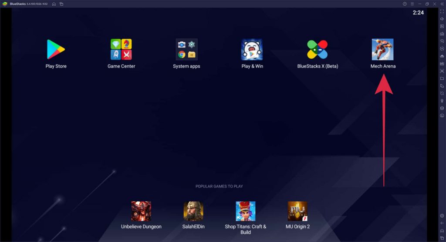Screen dimensions: 446x242
Task: Click the volume speaker icon in the sidebar
Action: point(442,19)
